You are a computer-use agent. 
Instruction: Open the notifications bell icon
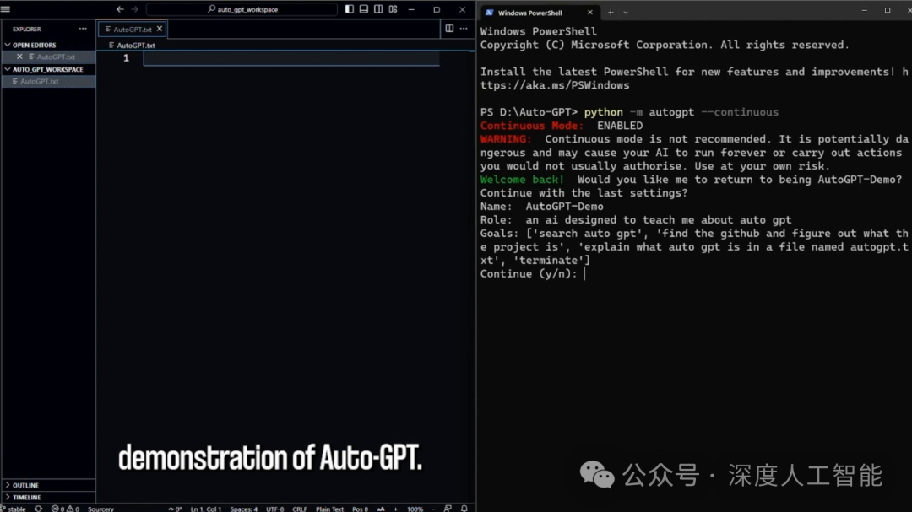click(x=464, y=509)
